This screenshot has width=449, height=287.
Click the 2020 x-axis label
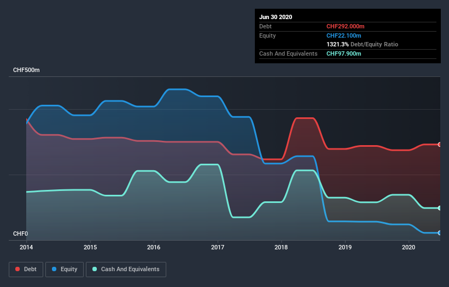(409, 247)
